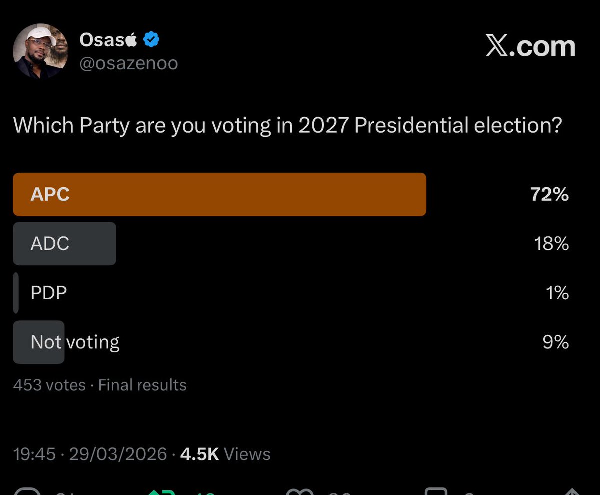Open the 4.5K Views analytics
This screenshot has width=600, height=495.
(225, 454)
